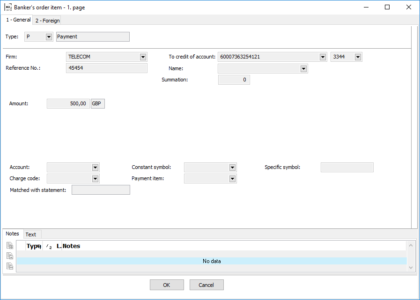Click the notes document-with-rows icon
Image resolution: width=420 pixels, height=300 pixels.
tap(10, 266)
